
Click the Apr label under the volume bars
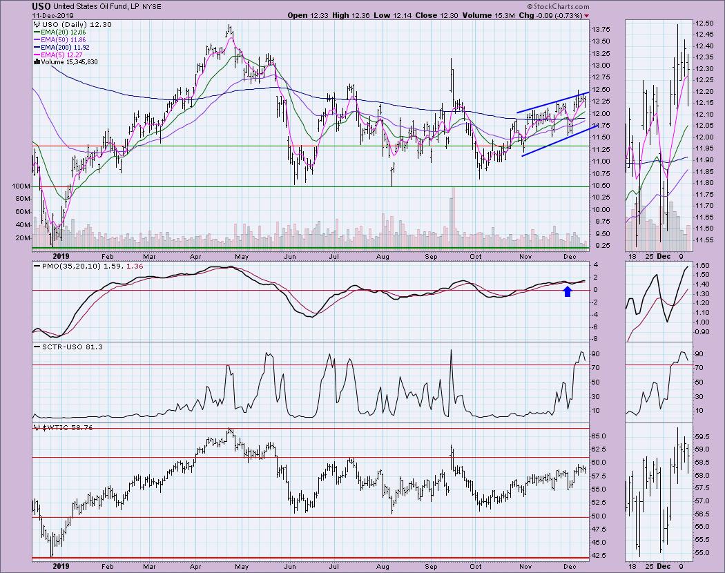(x=195, y=257)
